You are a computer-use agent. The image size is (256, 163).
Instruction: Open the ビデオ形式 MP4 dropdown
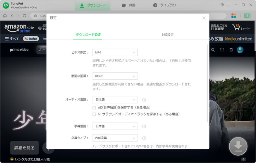tap(115, 53)
